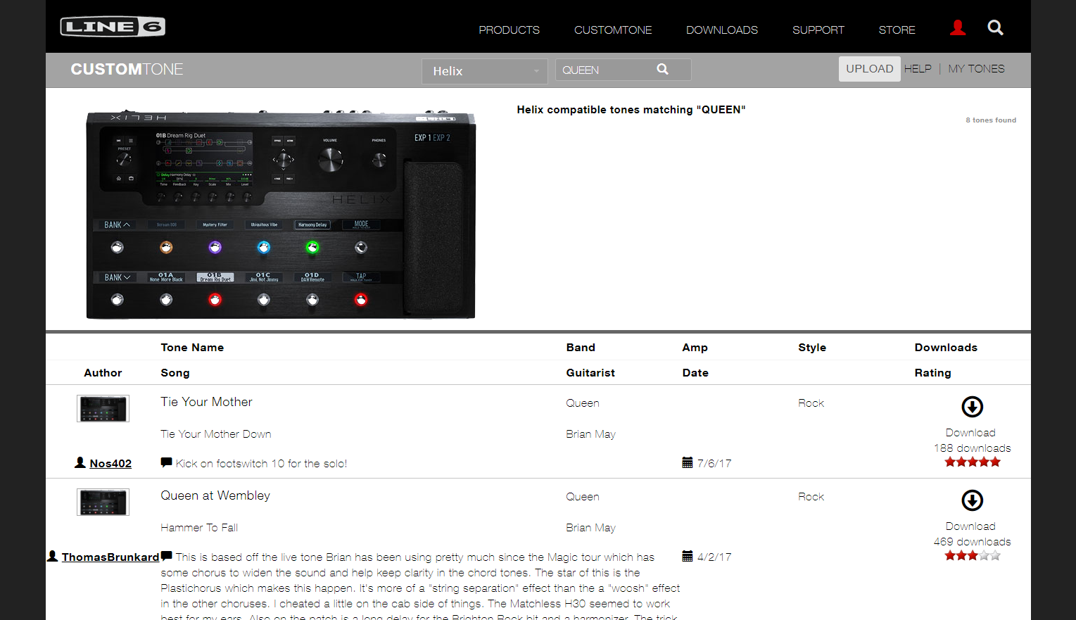Image resolution: width=1076 pixels, height=620 pixels.
Task: Click the Guitarist column header
Action: pos(590,373)
